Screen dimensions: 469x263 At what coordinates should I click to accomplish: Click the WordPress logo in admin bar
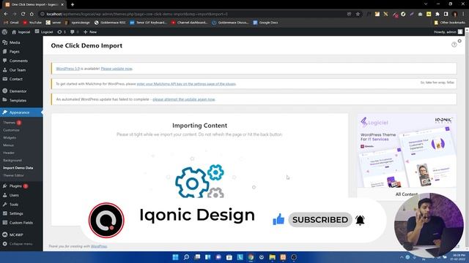tap(4, 32)
